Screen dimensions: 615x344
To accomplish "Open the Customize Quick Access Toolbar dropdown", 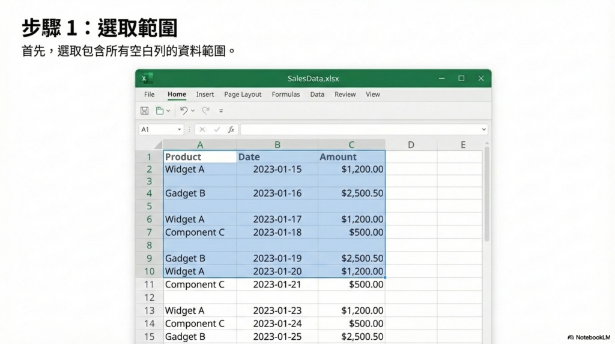I will click(221, 111).
